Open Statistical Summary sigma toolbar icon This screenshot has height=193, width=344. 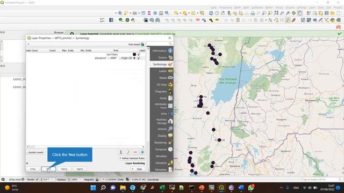click(149, 13)
